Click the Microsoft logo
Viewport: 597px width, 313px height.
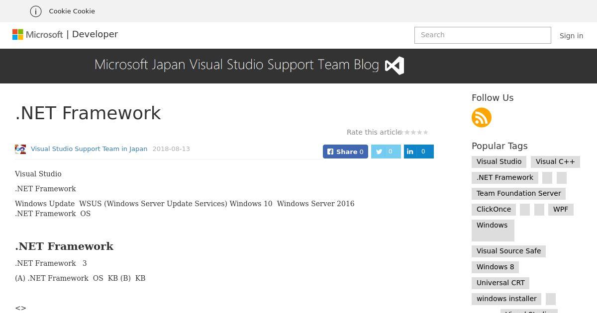(38, 34)
